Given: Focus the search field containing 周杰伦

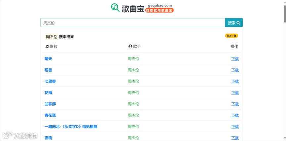Looking at the screenshot, I should 133,23.
